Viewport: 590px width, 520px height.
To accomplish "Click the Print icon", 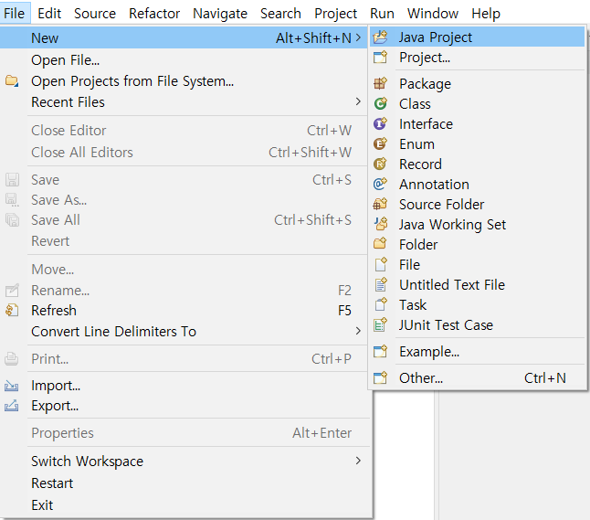I will pyautogui.click(x=12, y=358).
